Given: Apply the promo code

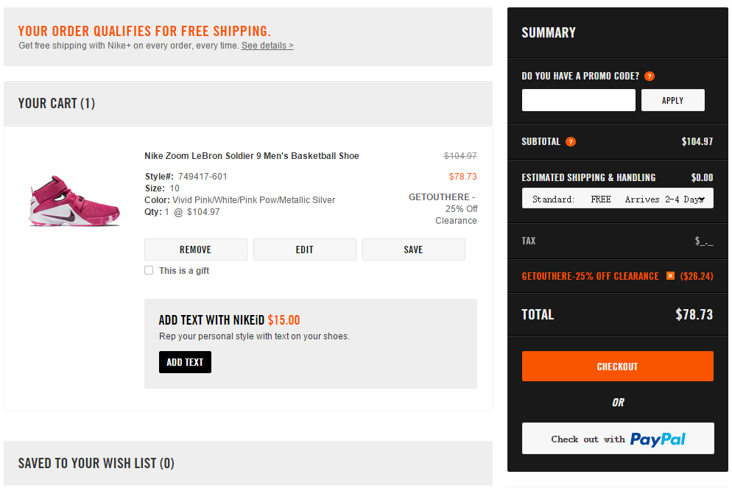Looking at the screenshot, I should [672, 100].
